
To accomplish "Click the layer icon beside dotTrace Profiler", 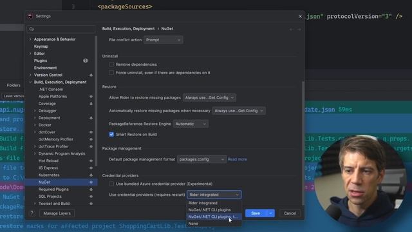I will 91,146.
